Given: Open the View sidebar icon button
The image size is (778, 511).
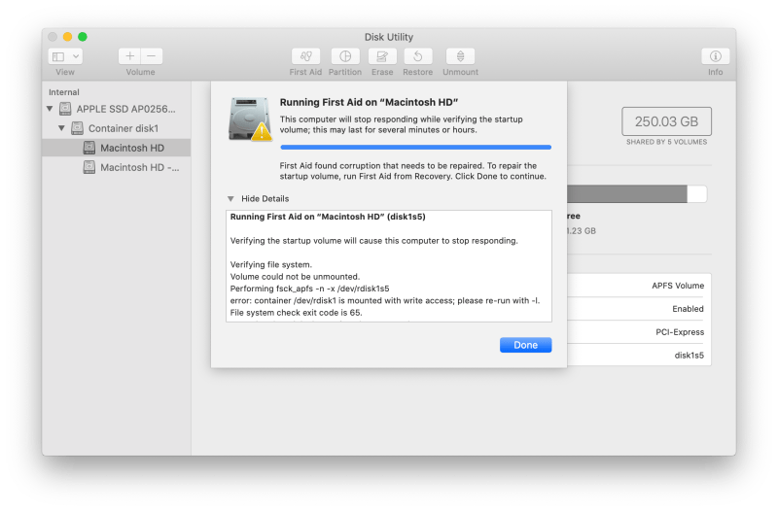Looking at the screenshot, I should point(58,56).
